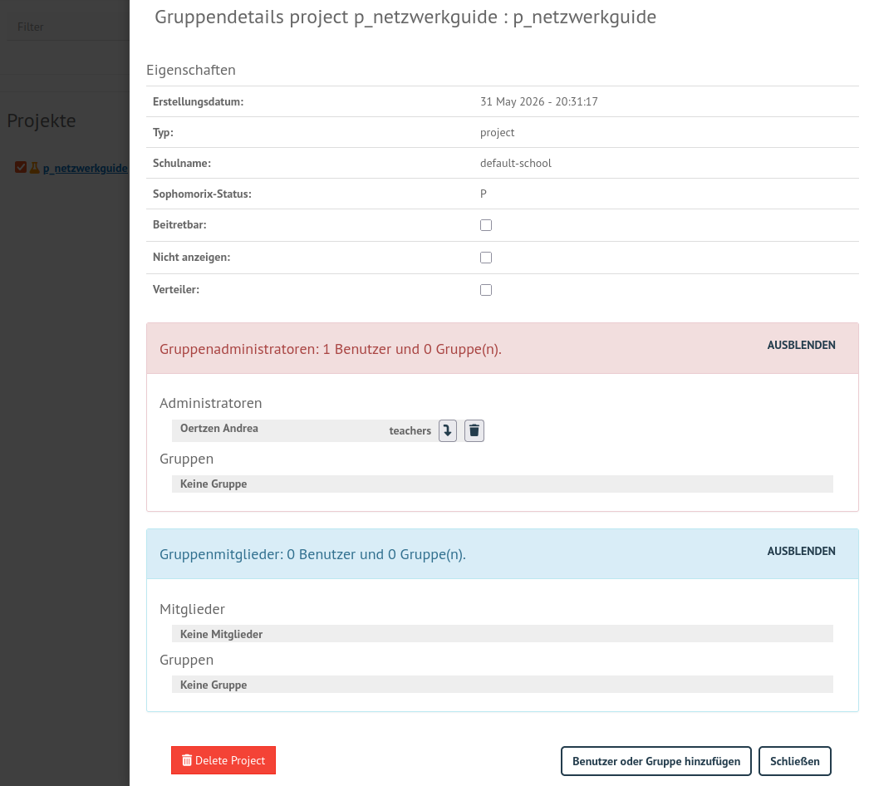
Task: Enable the Nicht anzeigen checkbox
Action: tap(486, 258)
